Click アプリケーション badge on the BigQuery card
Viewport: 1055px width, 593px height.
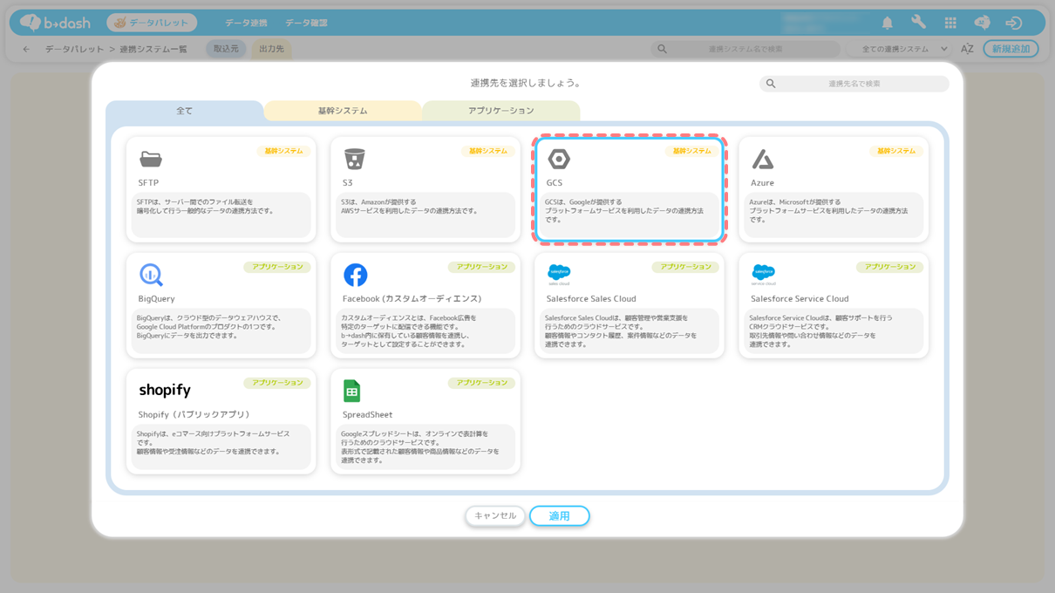277,267
